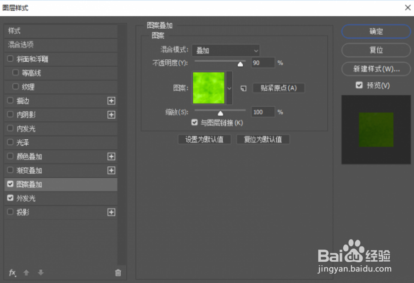Add another 描边 effect with plus icon
The width and height of the screenshot is (414, 283).
[x=111, y=101]
